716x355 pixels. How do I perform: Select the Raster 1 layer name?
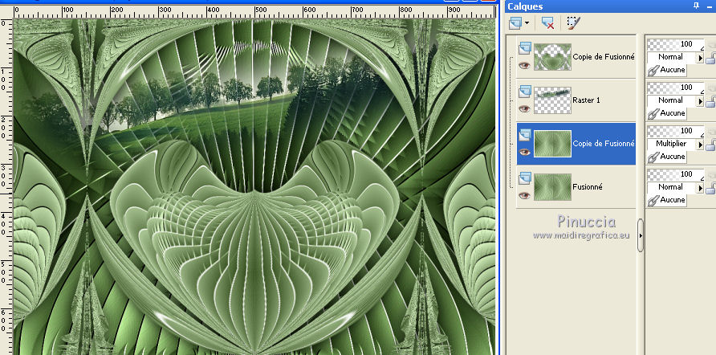pos(586,100)
